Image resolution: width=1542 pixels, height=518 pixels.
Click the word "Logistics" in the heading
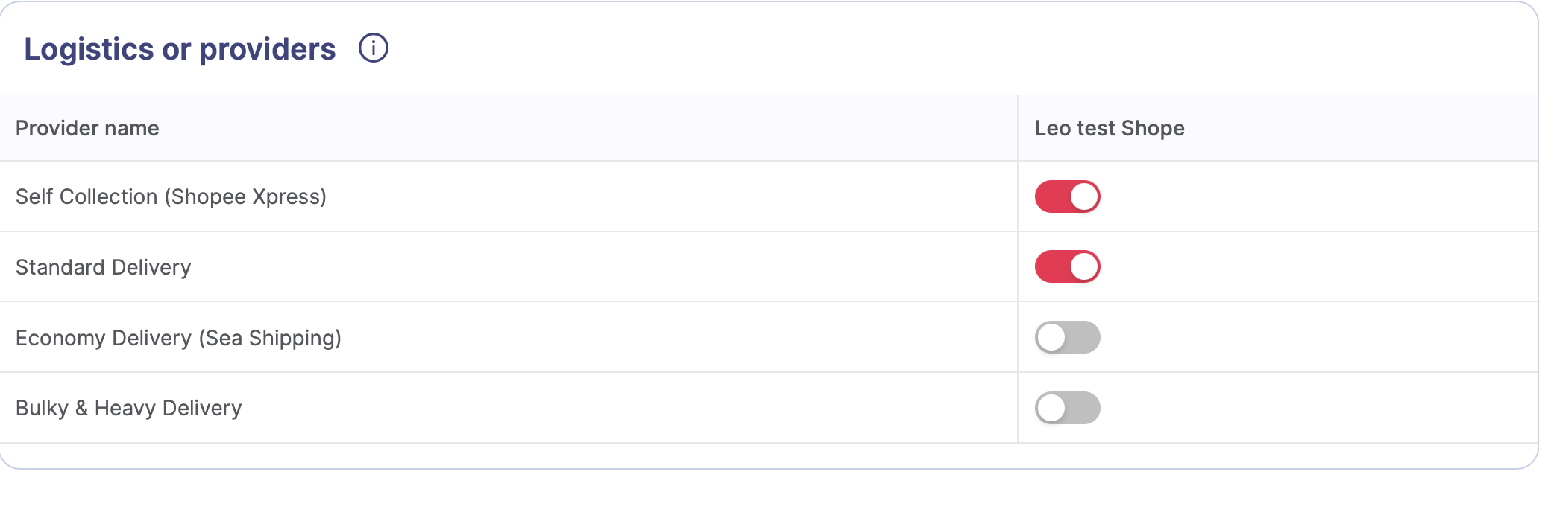pyautogui.click(x=89, y=49)
